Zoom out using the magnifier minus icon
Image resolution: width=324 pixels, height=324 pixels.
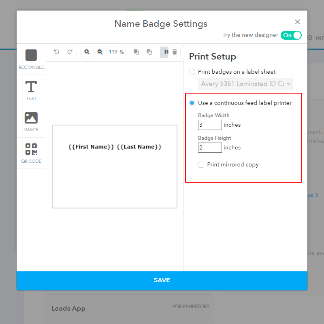click(100, 52)
